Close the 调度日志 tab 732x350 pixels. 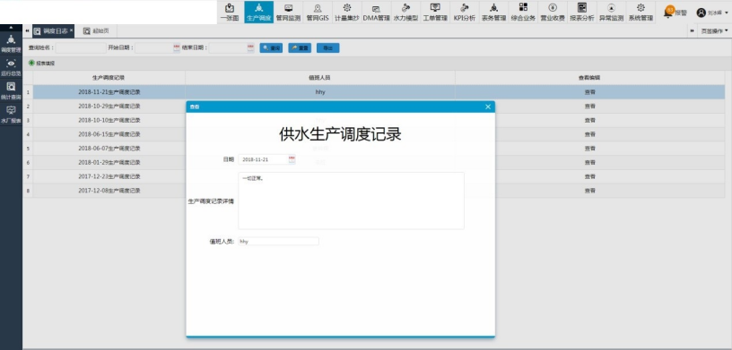[x=72, y=30]
